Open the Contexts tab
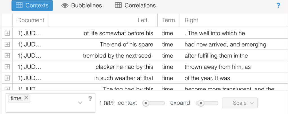The height and width of the screenshot is (114, 288). [32, 5]
